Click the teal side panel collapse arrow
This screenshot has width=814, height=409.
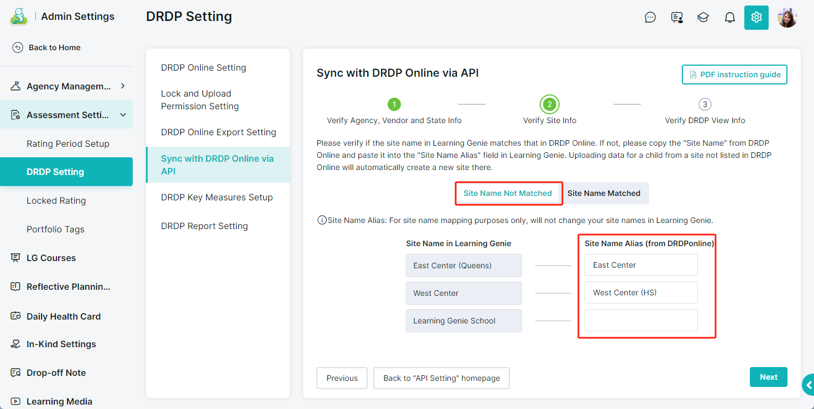808,385
